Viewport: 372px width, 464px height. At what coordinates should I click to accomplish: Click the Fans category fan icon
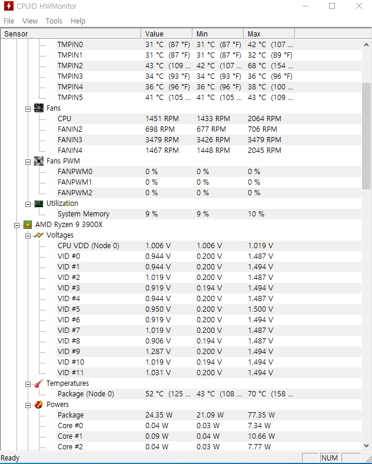pyautogui.click(x=39, y=108)
